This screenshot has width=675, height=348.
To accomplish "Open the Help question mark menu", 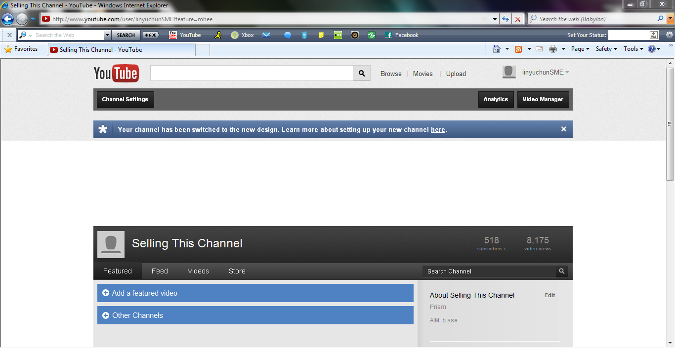I will (654, 49).
